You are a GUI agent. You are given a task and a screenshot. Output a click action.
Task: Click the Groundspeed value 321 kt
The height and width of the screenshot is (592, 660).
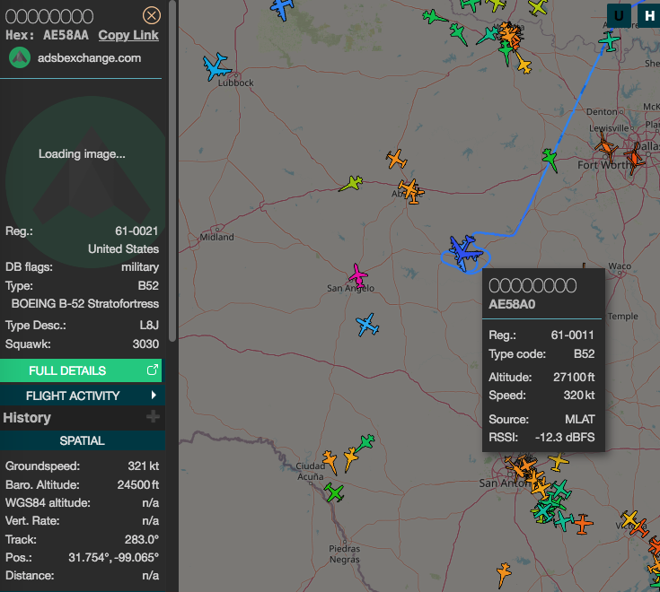(144, 466)
